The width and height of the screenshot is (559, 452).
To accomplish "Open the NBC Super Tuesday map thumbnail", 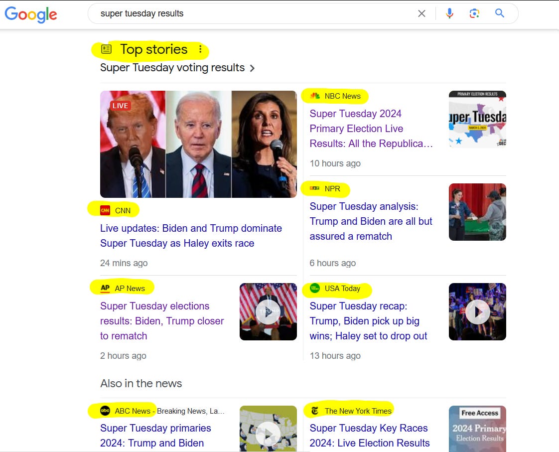I will [x=477, y=119].
